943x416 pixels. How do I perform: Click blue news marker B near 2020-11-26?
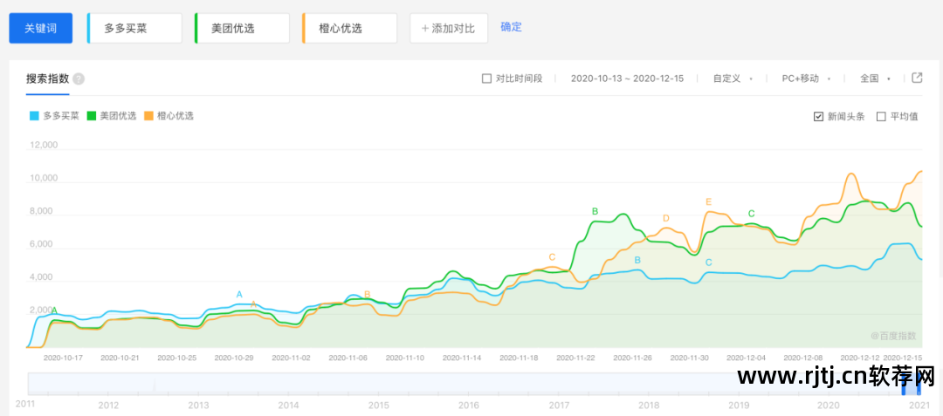point(637,260)
